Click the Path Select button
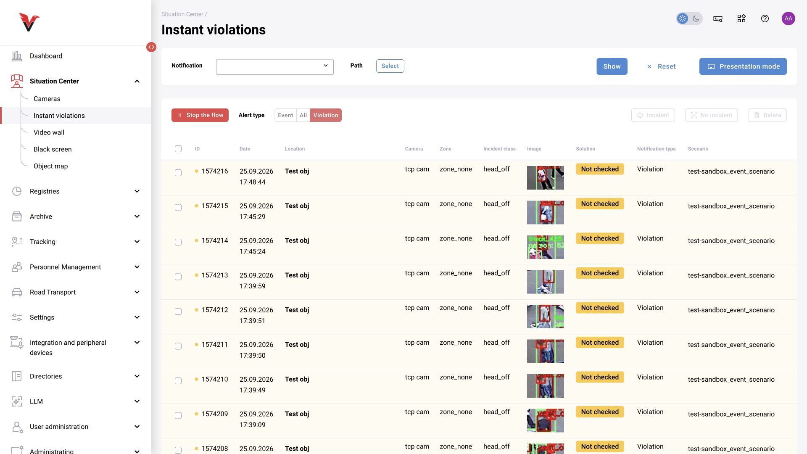The image size is (807, 454). (x=390, y=66)
